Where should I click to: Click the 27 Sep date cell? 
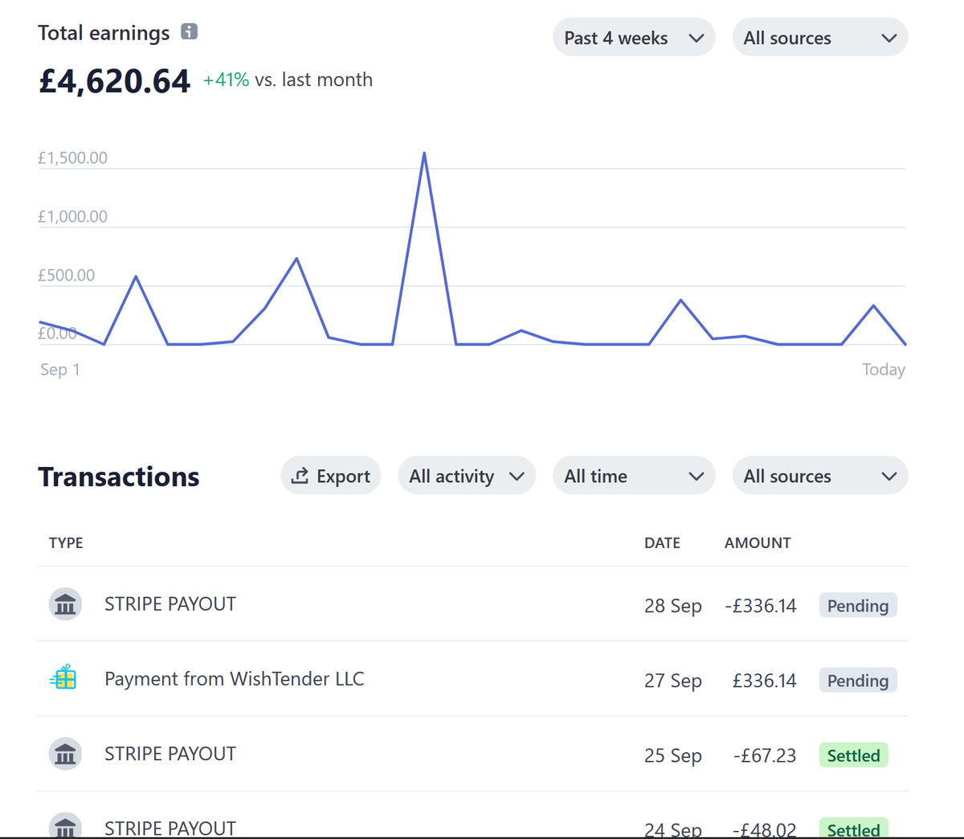pyautogui.click(x=673, y=680)
